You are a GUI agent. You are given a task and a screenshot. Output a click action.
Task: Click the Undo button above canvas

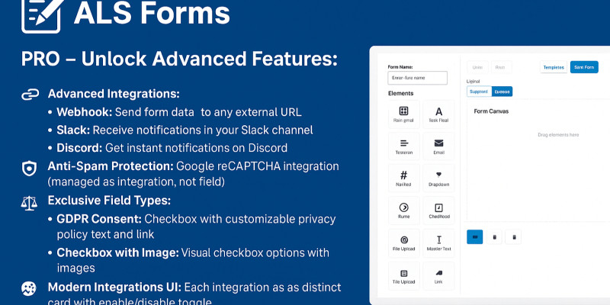pos(477,67)
